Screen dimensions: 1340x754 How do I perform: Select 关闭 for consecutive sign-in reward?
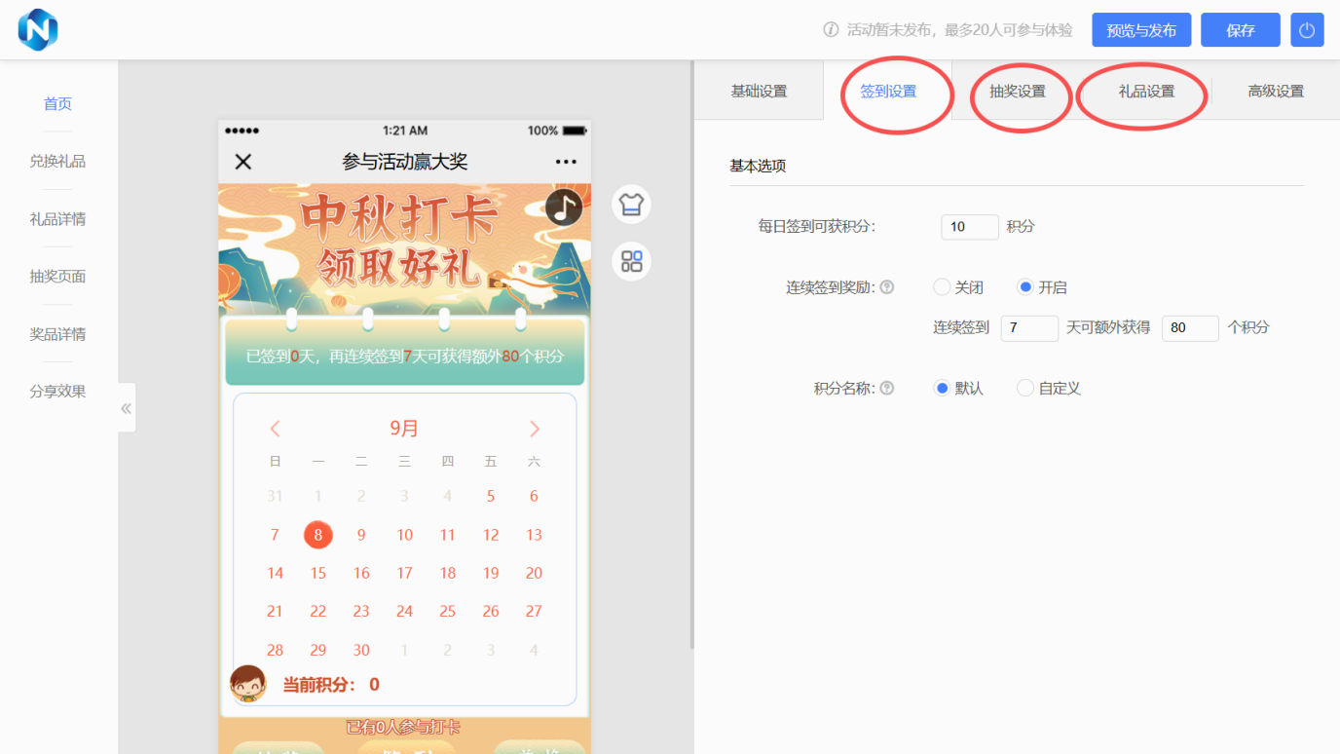tap(942, 287)
